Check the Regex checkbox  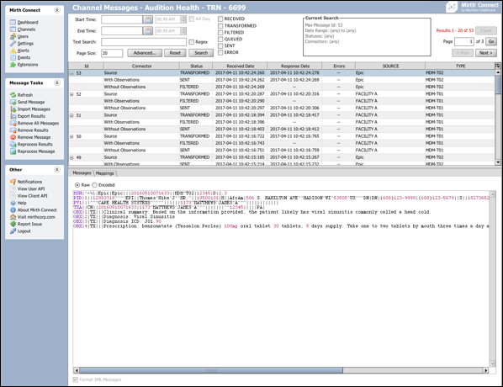click(x=192, y=42)
